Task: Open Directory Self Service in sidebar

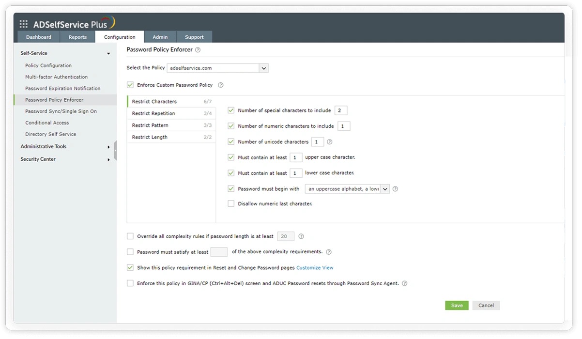Action: 51,134
